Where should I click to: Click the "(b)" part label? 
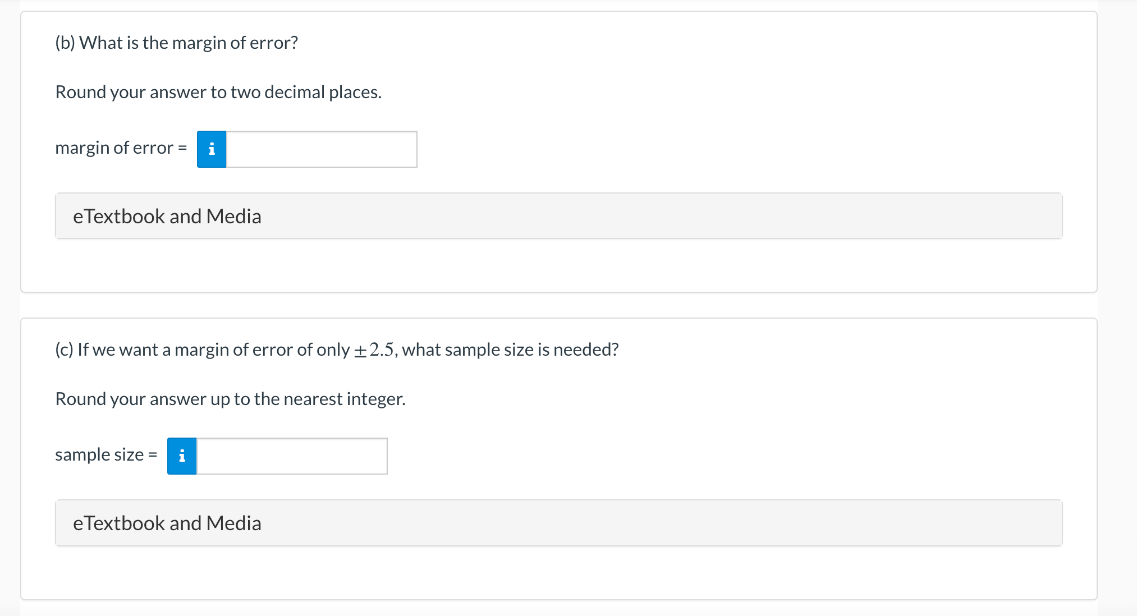pyautogui.click(x=65, y=43)
